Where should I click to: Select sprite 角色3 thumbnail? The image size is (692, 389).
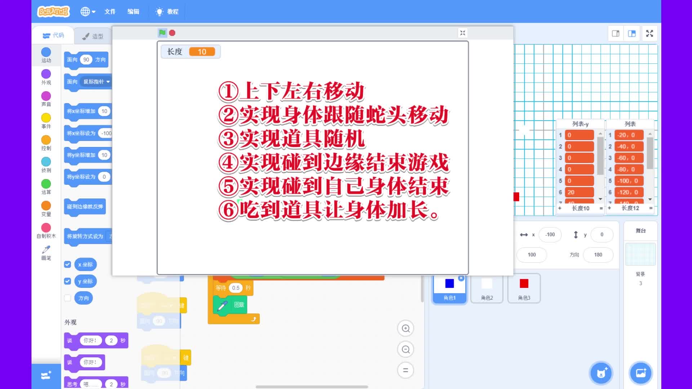524,288
